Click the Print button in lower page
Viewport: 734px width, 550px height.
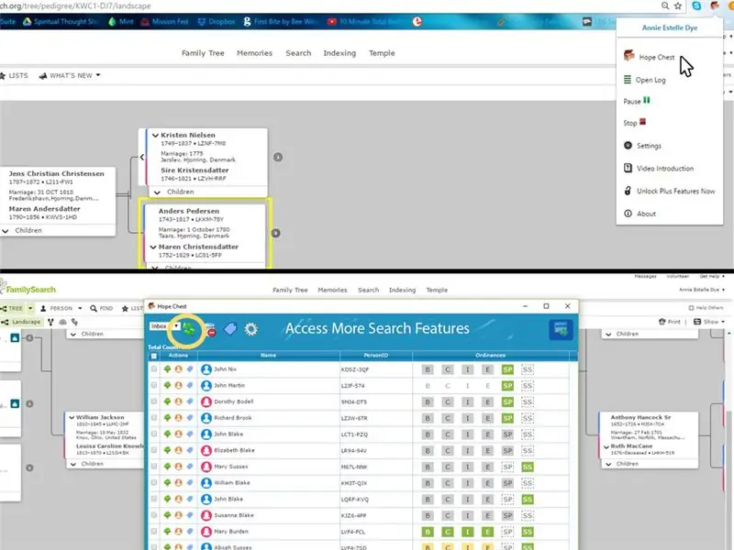[x=670, y=322]
